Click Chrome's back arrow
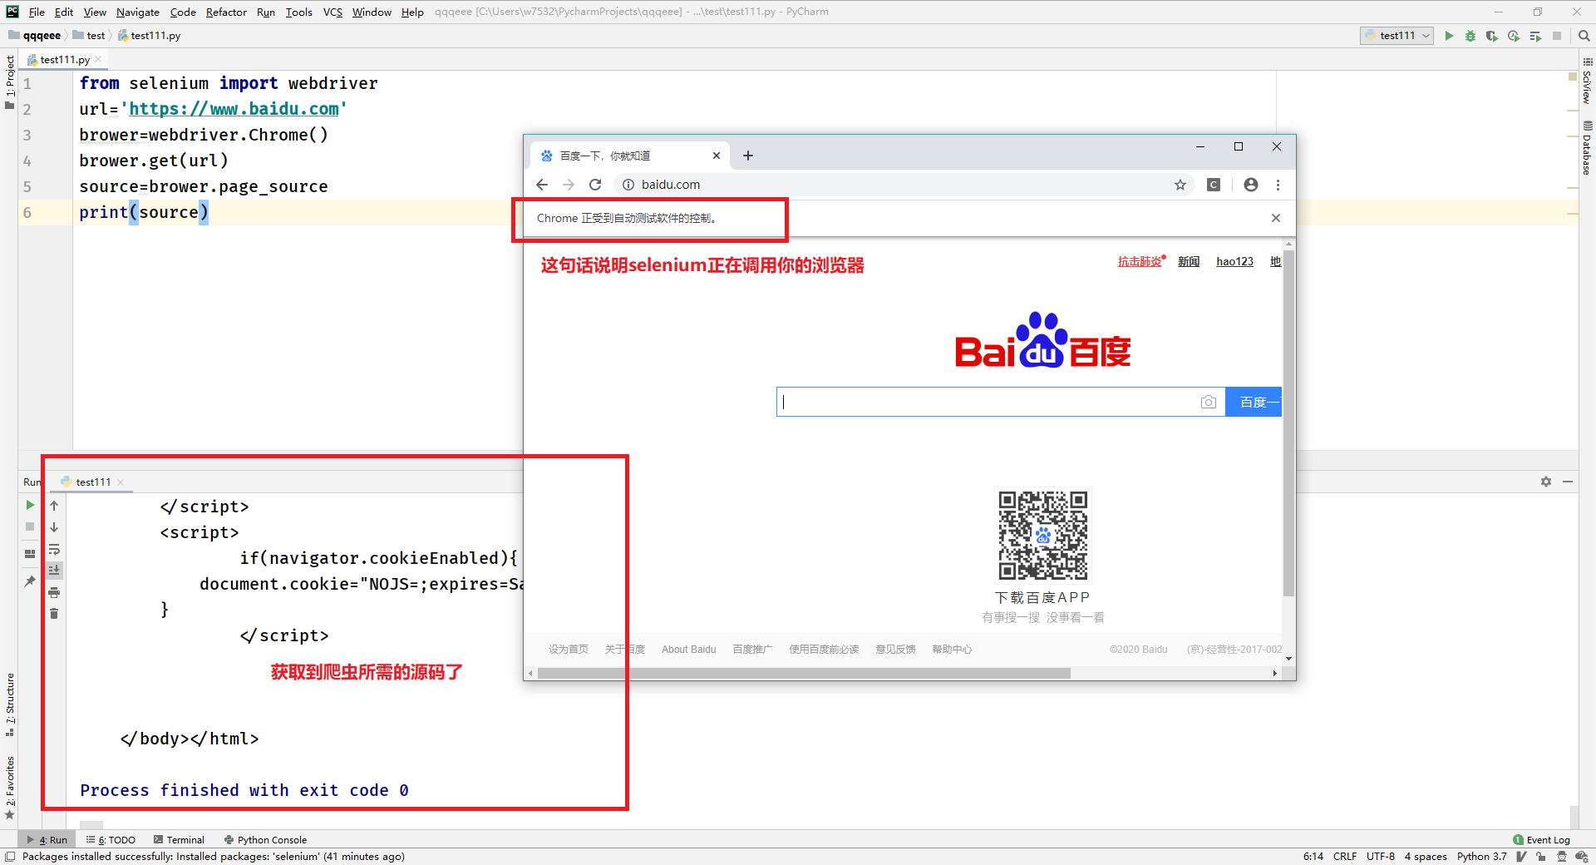 [x=542, y=185]
